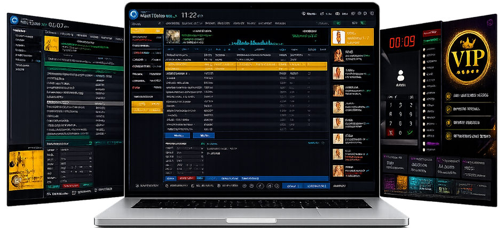Select the yellow highlighted row in center table
Viewport: 504px width, 228px height.
(x=246, y=67)
